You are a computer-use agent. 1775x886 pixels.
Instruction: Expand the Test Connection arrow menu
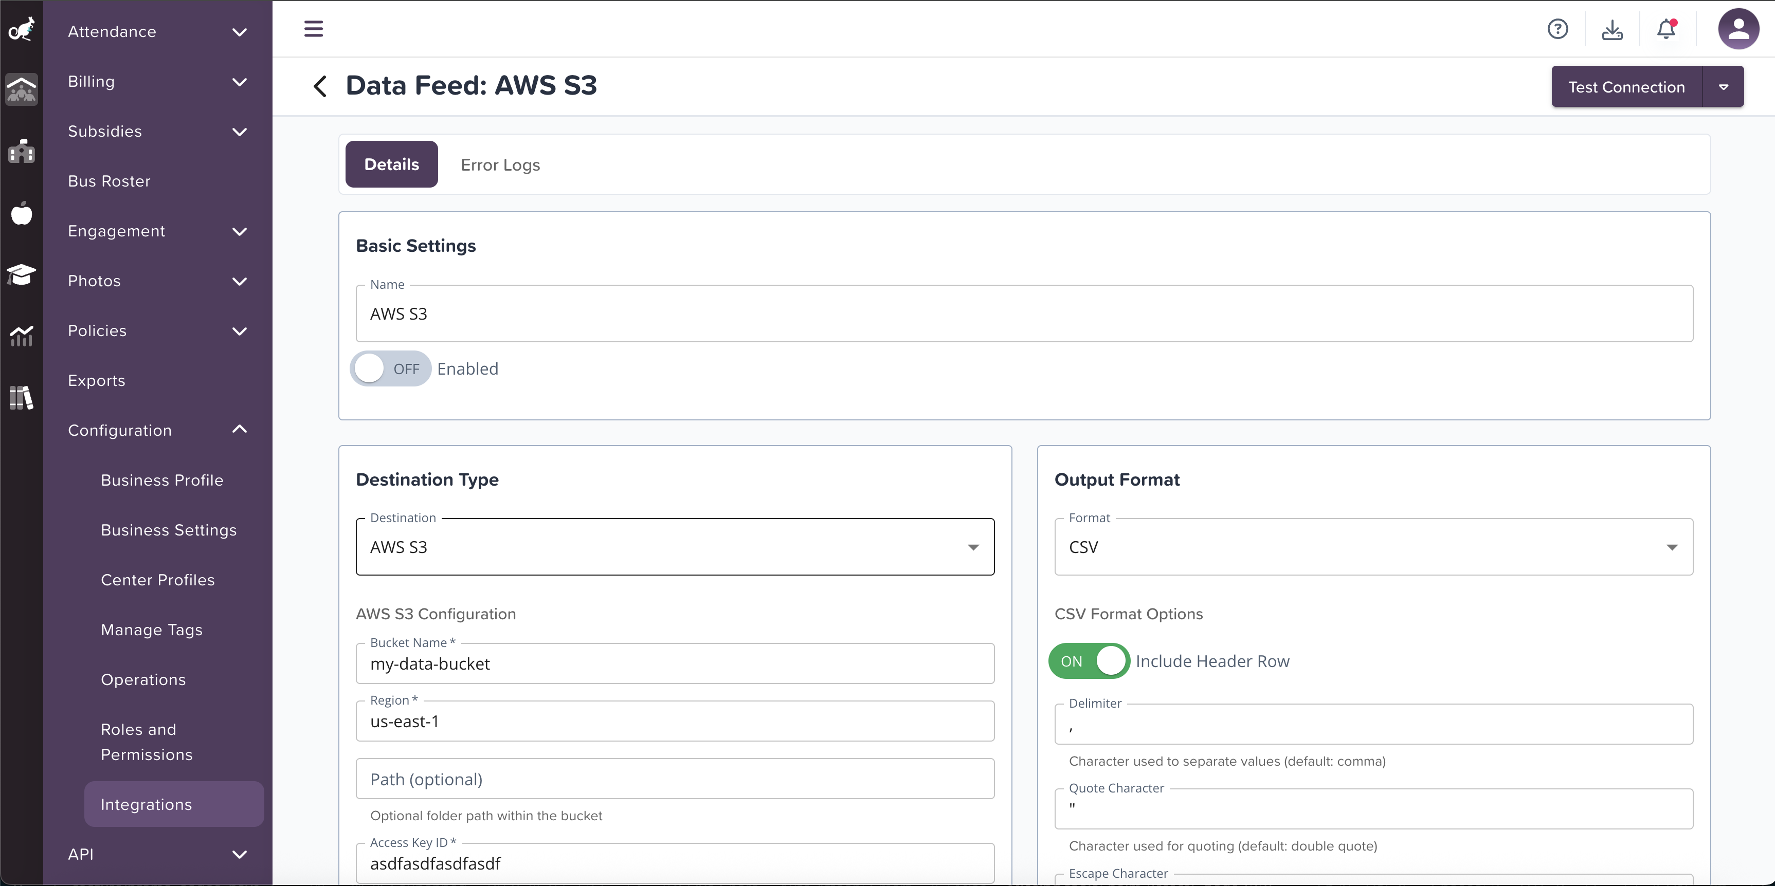pyautogui.click(x=1723, y=87)
